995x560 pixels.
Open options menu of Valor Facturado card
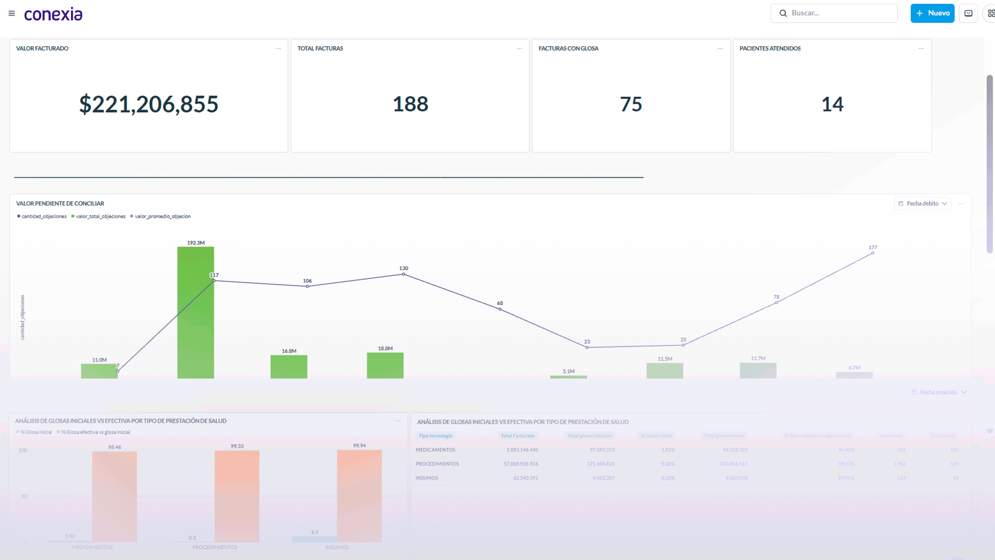coord(278,49)
